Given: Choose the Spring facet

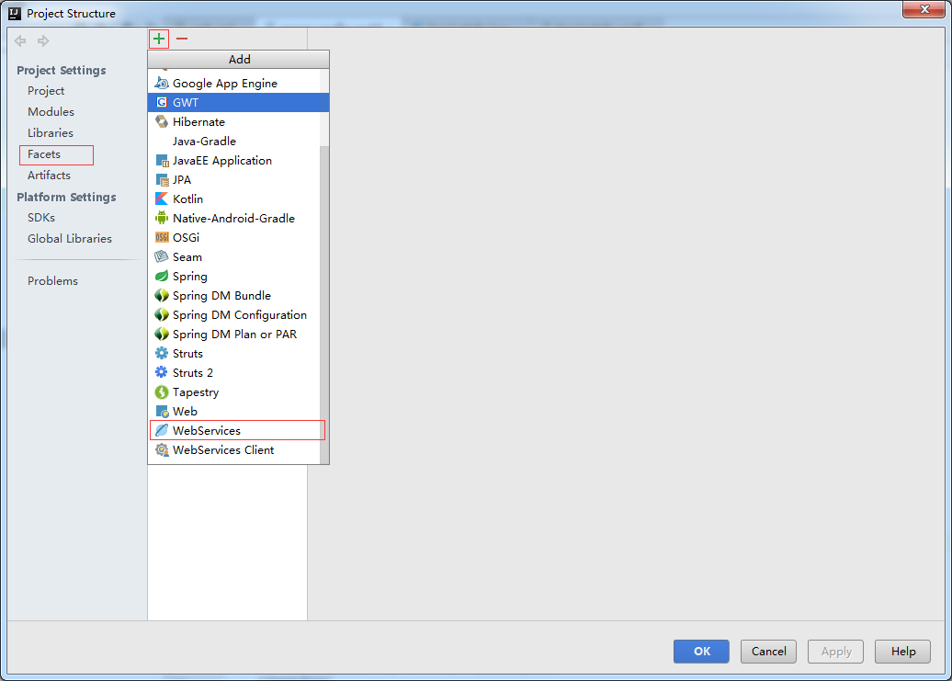Looking at the screenshot, I should (x=233, y=276).
